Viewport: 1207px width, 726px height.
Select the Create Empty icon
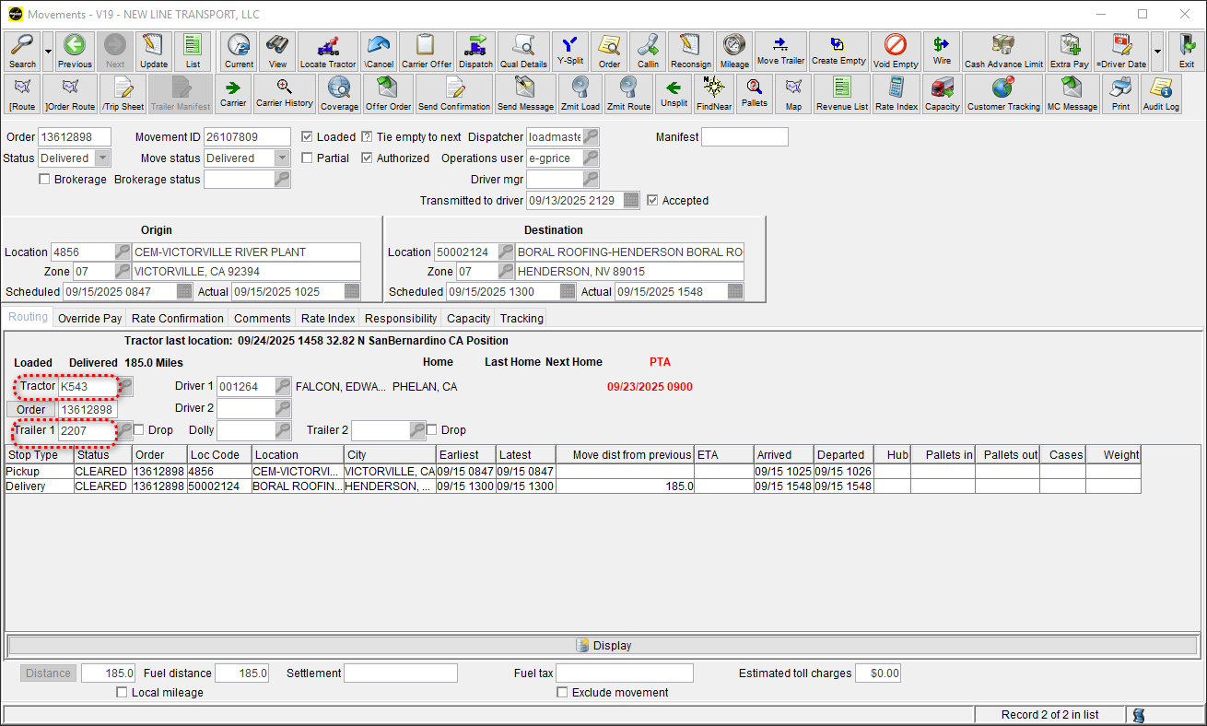837,51
